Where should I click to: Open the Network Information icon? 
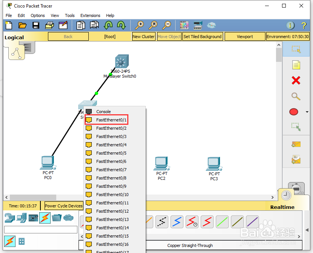point(290,26)
